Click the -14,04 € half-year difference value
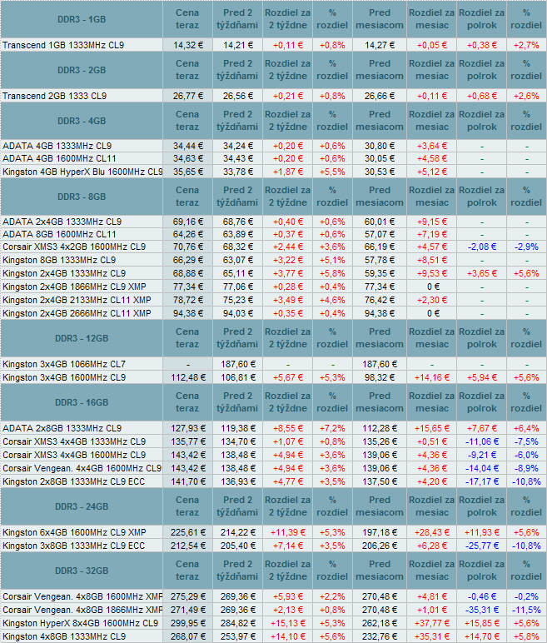 point(482,468)
